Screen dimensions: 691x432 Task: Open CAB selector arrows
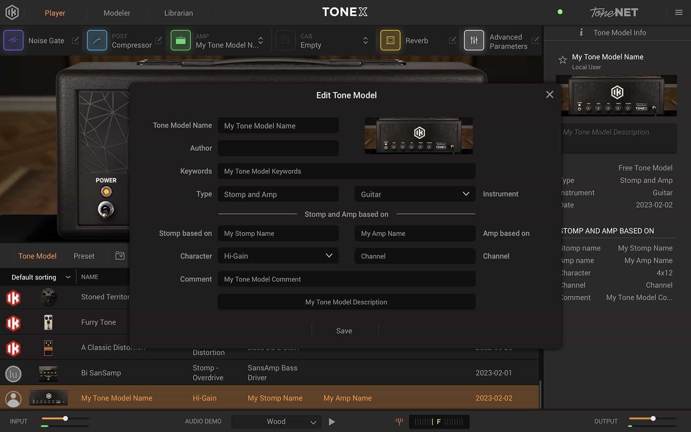tap(365, 40)
